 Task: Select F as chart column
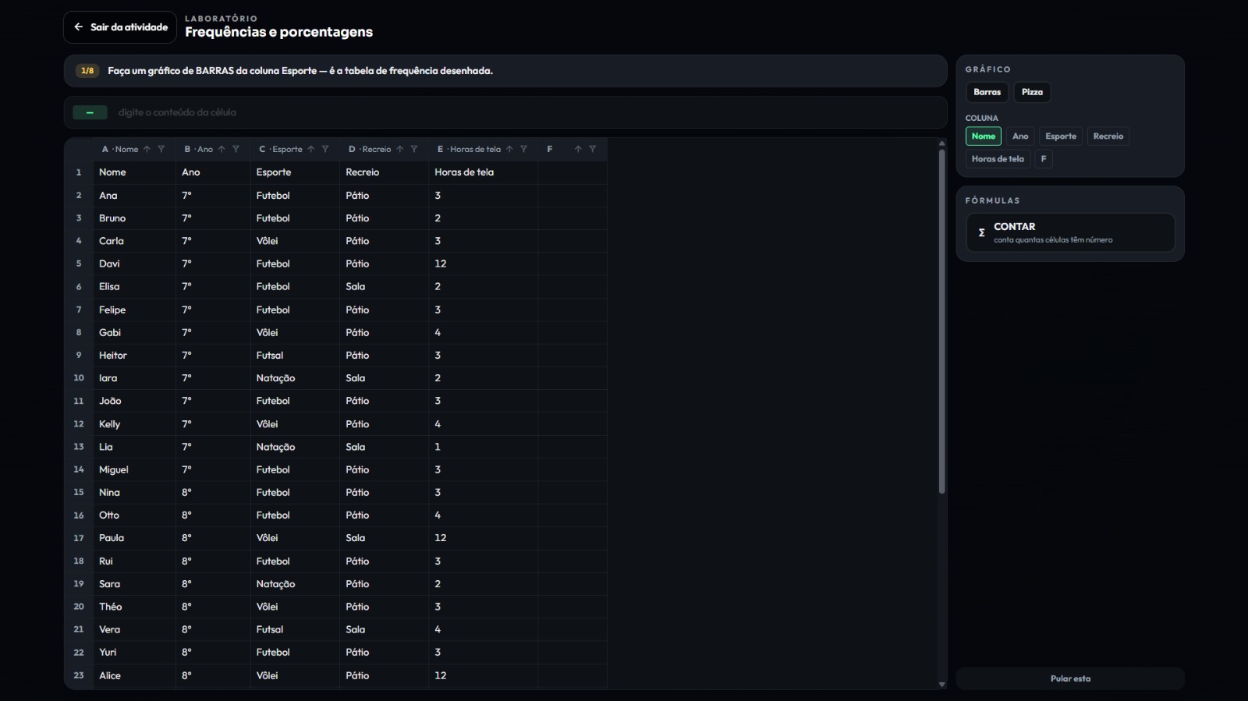(1044, 159)
